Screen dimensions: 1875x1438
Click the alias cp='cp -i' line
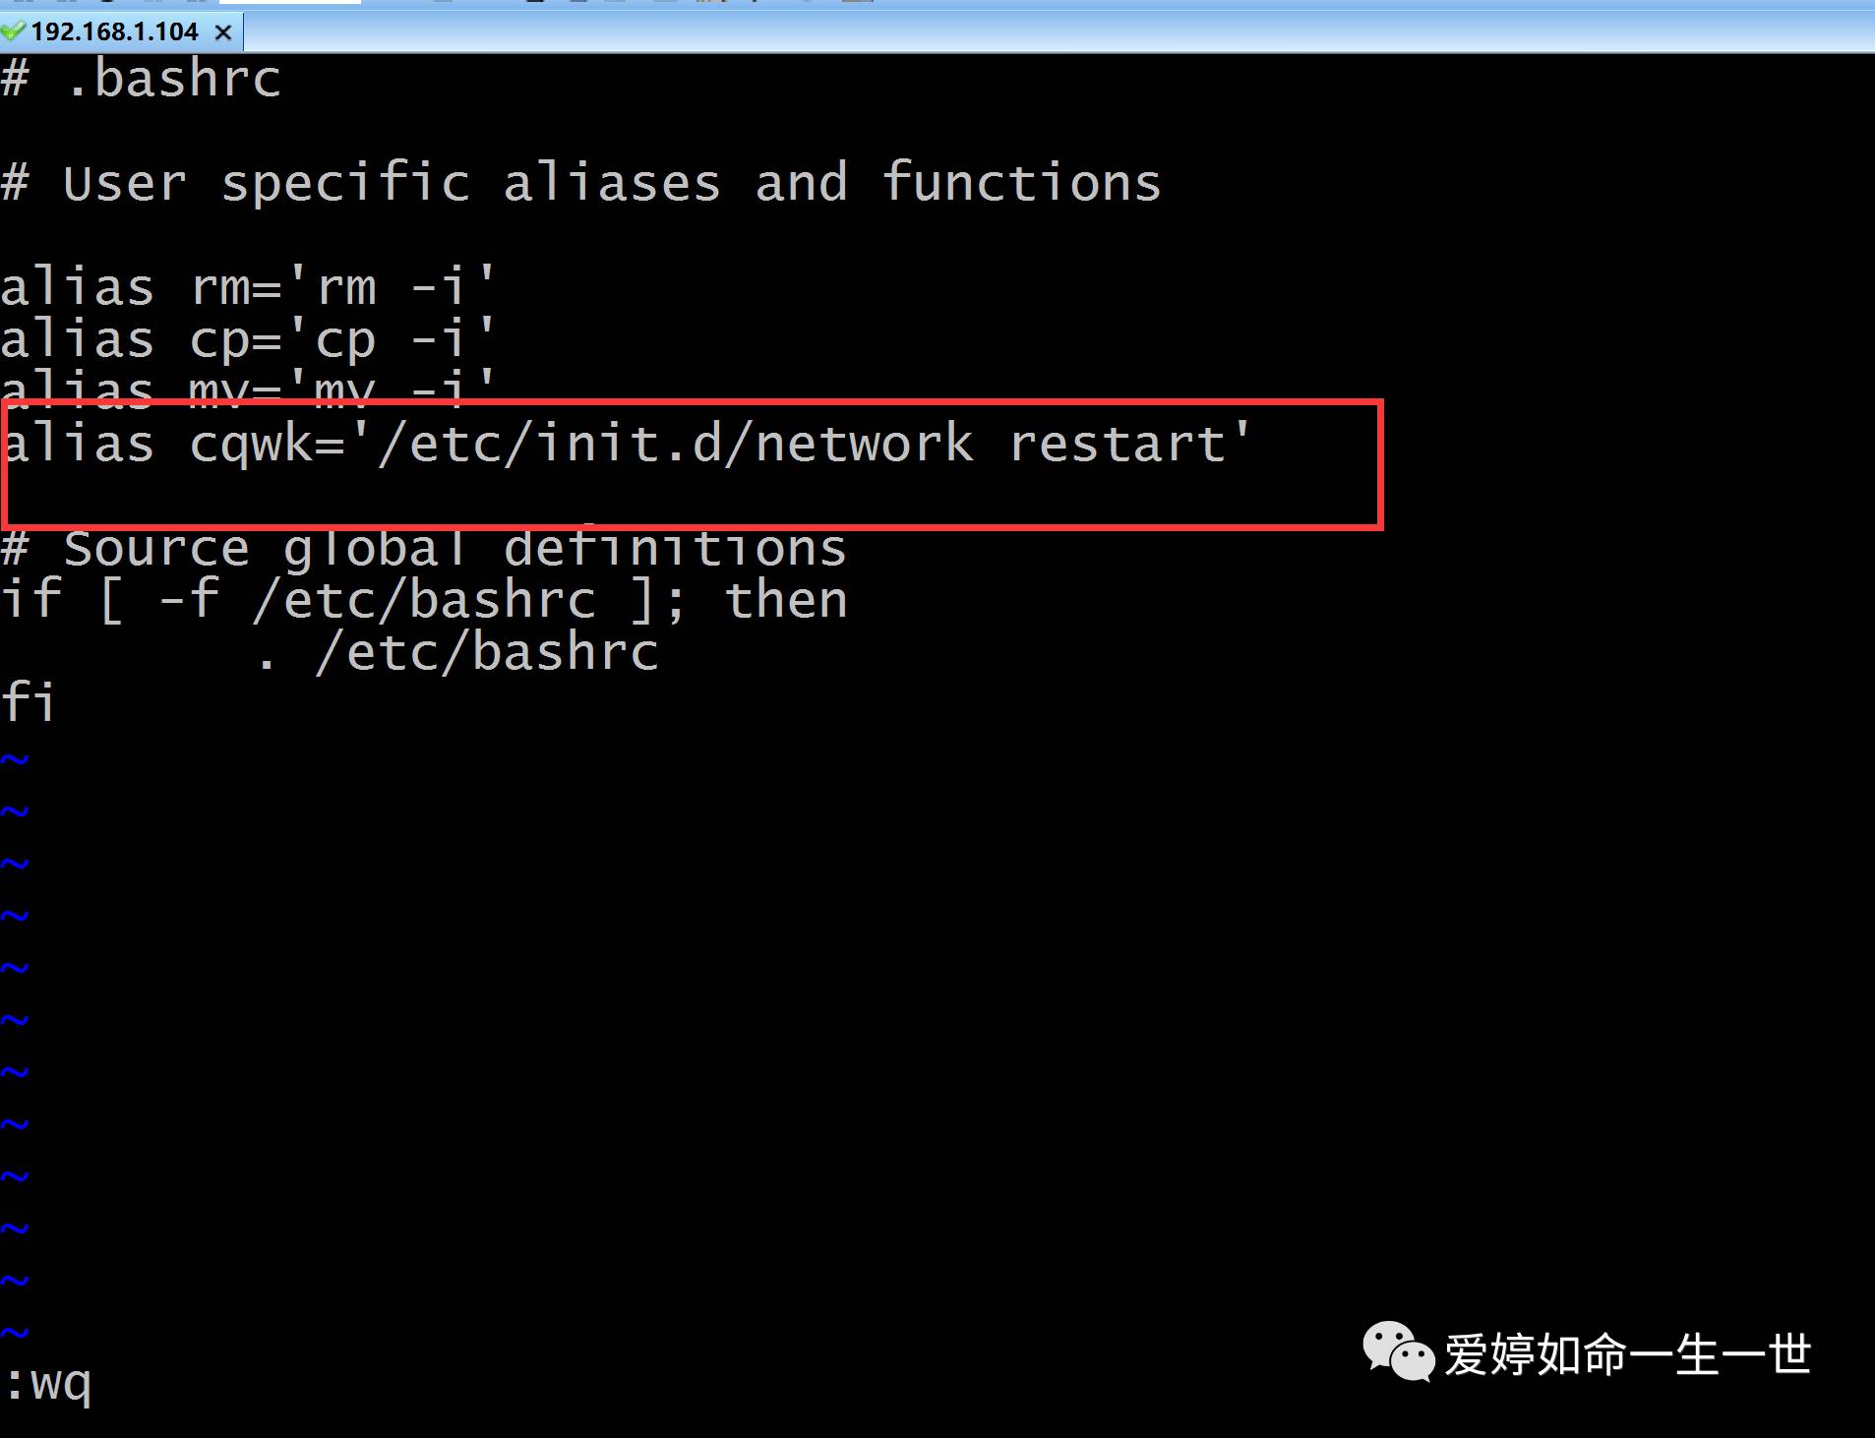(x=247, y=340)
